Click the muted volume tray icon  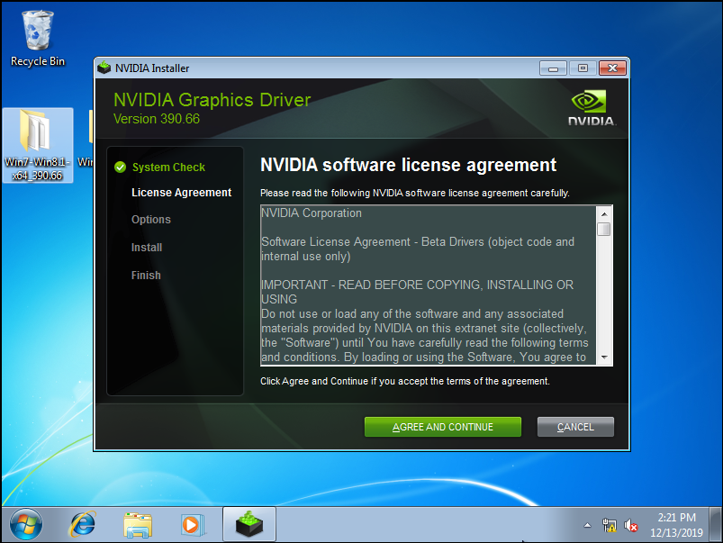click(631, 525)
